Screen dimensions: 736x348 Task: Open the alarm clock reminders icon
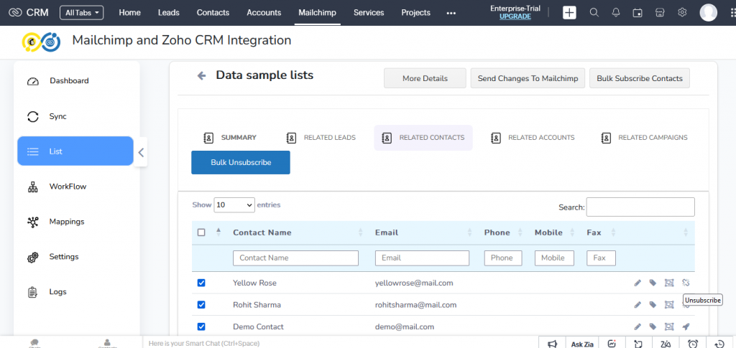692,344
